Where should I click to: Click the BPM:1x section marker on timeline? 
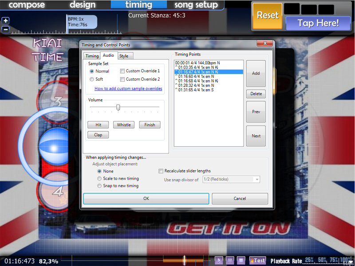pyautogui.click(x=82, y=22)
